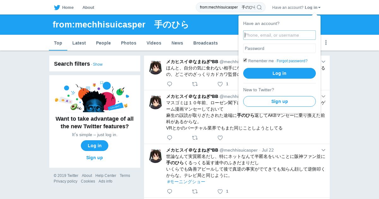Click the Password input field

[x=280, y=48]
